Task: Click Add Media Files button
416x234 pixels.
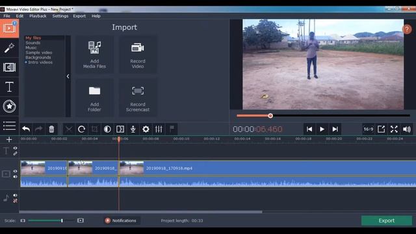Action: 94,55
